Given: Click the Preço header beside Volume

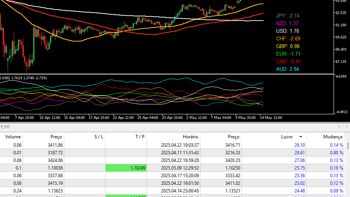Looking at the screenshot, I should click(x=56, y=137).
